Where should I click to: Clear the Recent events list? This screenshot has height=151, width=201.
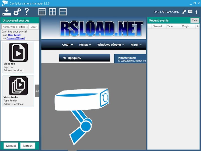pos(194,20)
